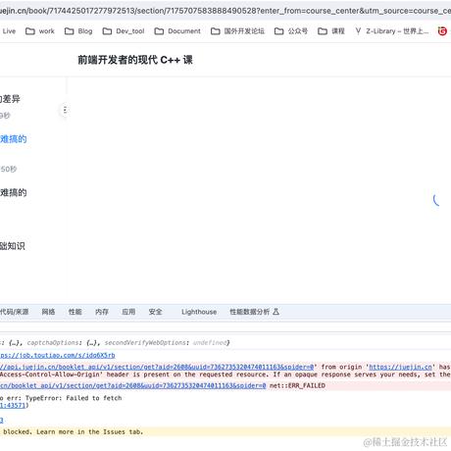The width and height of the screenshot is (451, 451).
Task: Click the course title 前端开发者的现代 C++ 课
Action: click(135, 60)
